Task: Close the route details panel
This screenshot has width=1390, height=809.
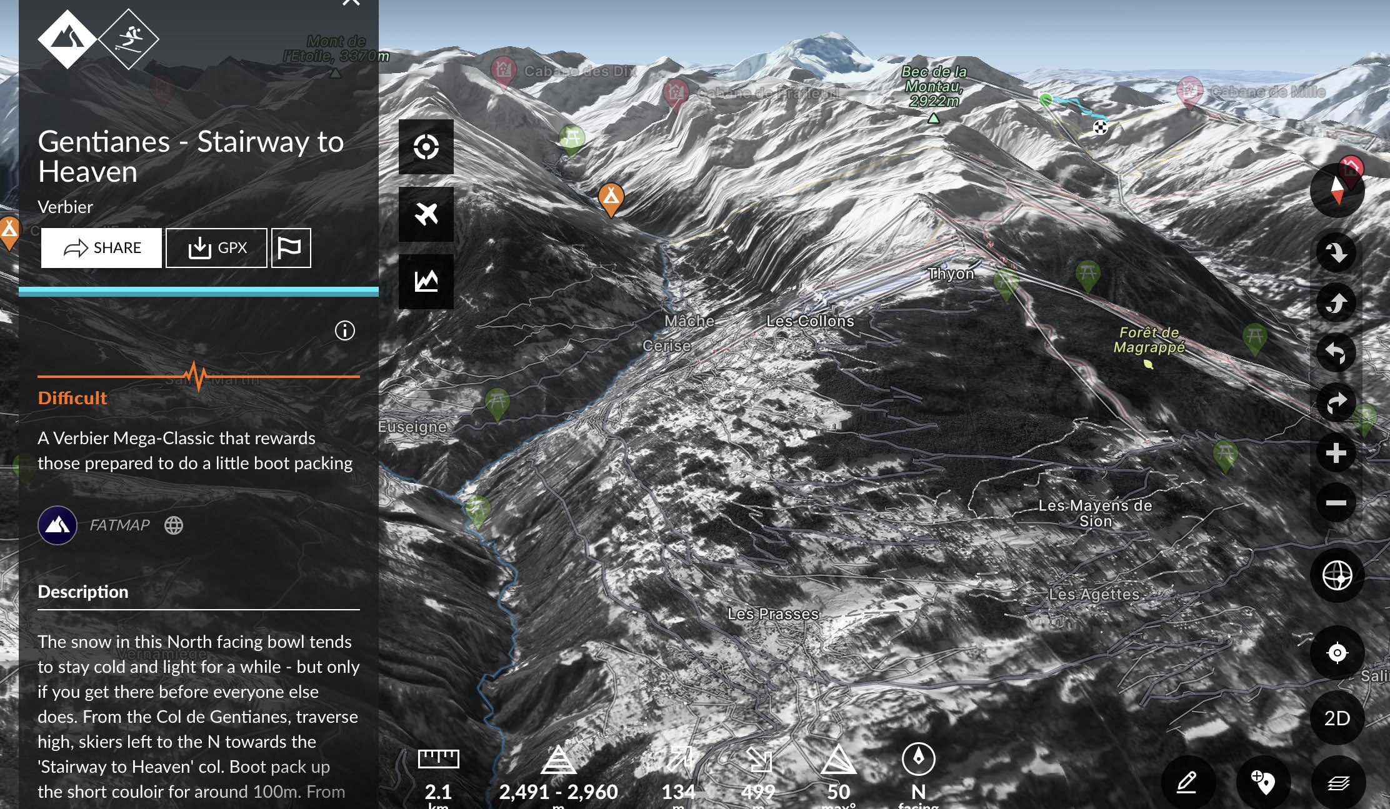Action: (x=351, y=2)
